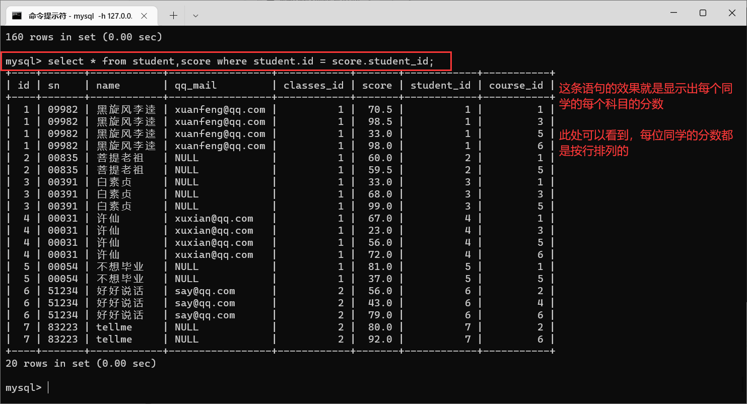Viewport: 747px width, 404px height.
Task: Click score value 92.0
Action: click(380, 340)
